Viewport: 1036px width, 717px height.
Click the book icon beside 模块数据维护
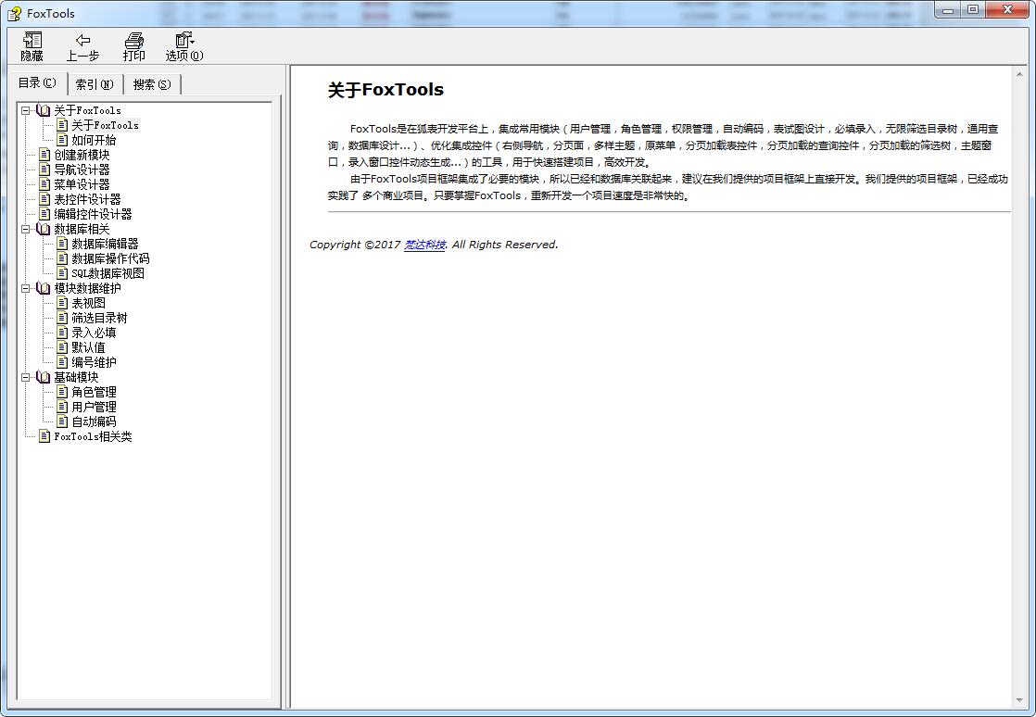pyautogui.click(x=44, y=288)
